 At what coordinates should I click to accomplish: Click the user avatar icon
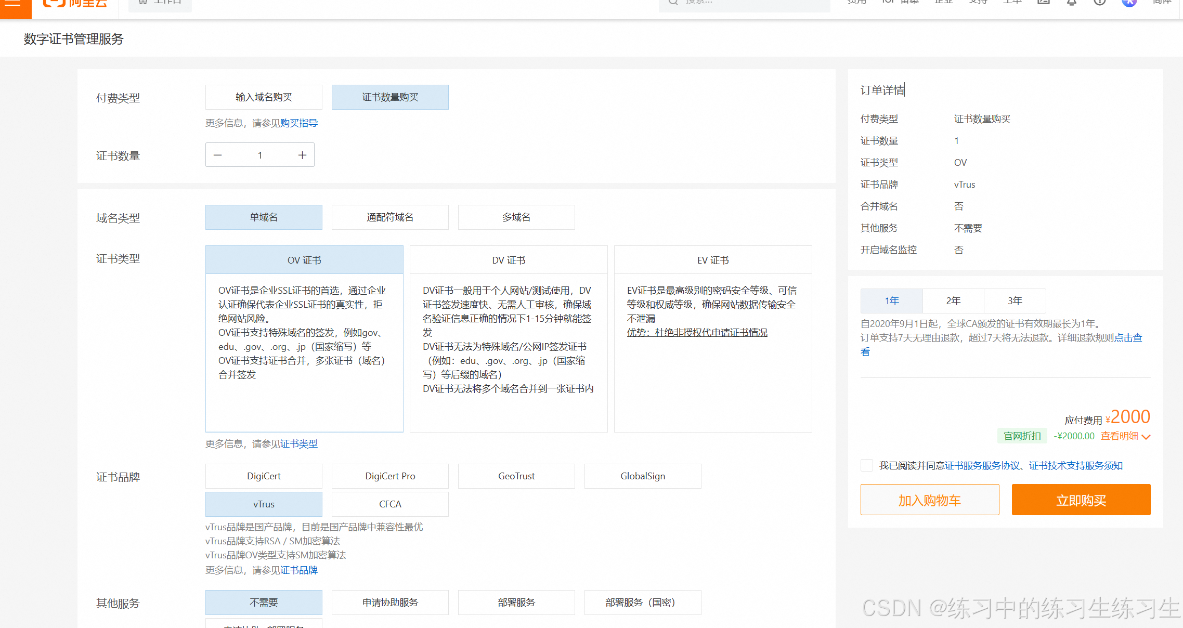coord(1129,3)
